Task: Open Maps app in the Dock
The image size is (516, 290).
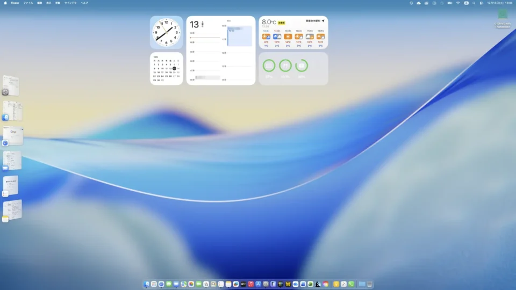Action: 184,284
